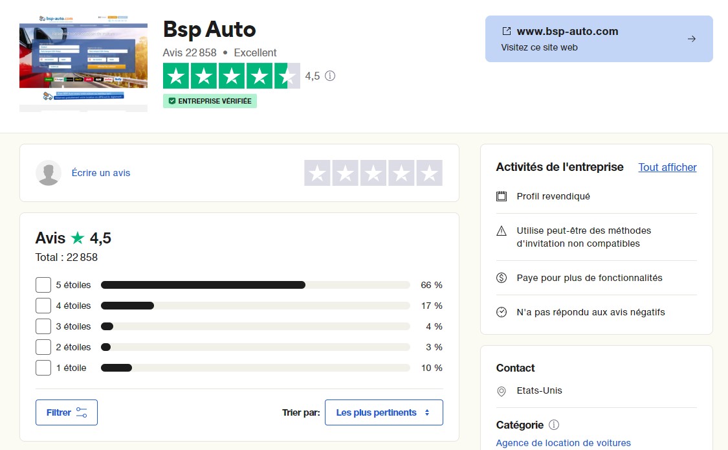
Task: Check the 3 étoiles filter checkbox
Action: click(43, 326)
